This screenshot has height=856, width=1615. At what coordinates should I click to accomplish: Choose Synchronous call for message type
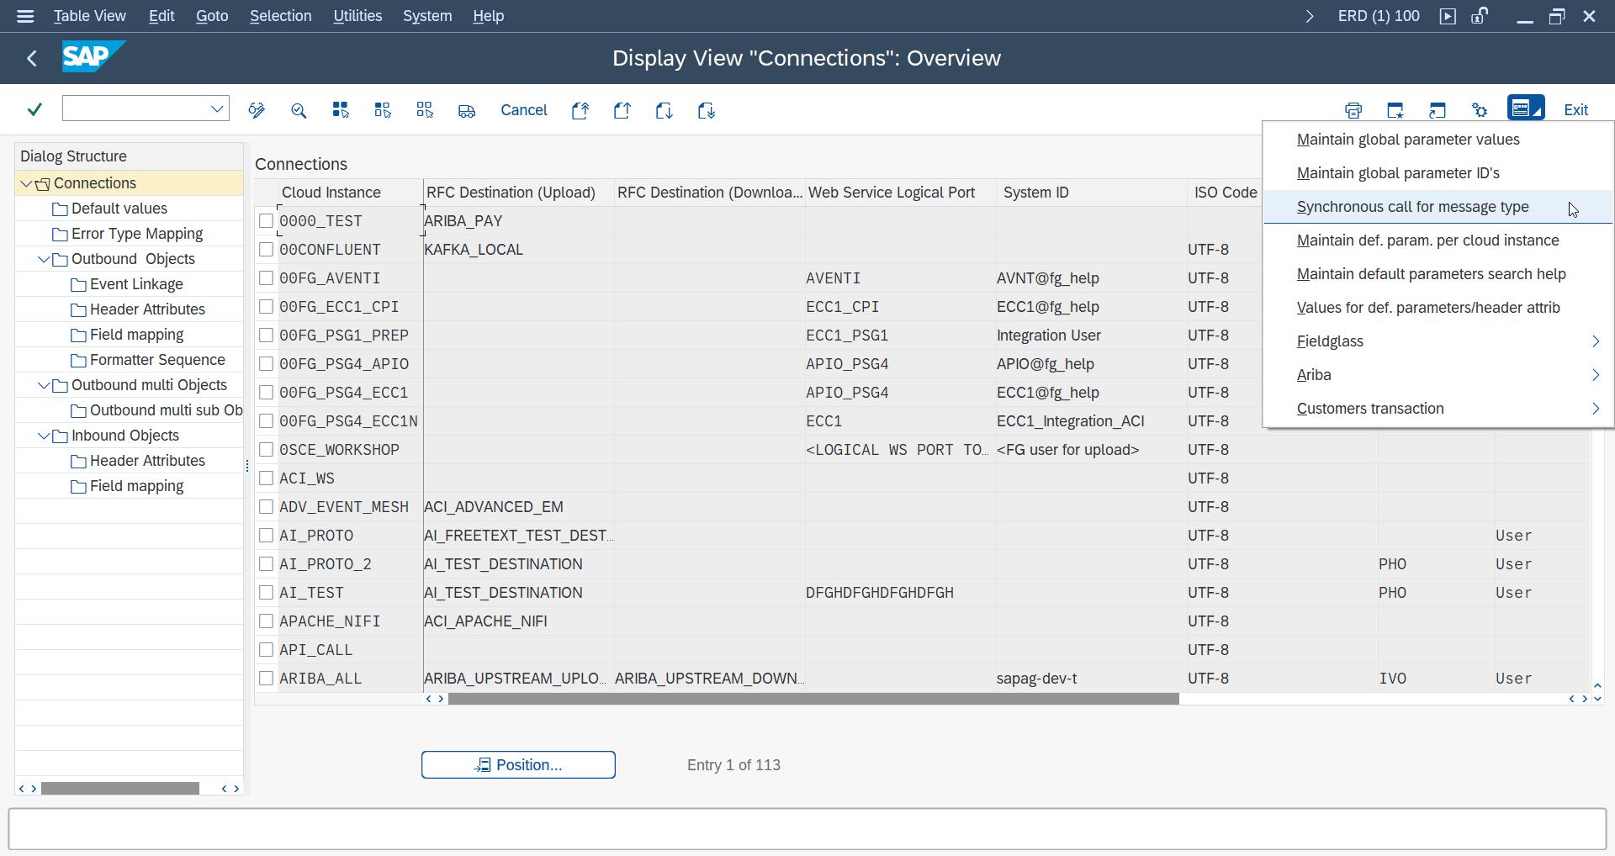[x=1438, y=207]
